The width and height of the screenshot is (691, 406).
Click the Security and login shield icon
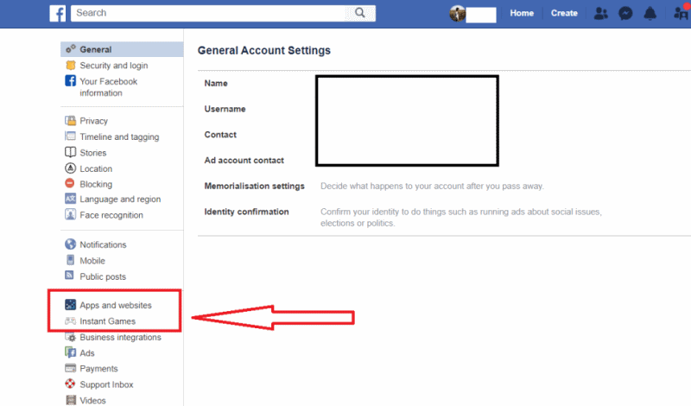pyautogui.click(x=71, y=66)
